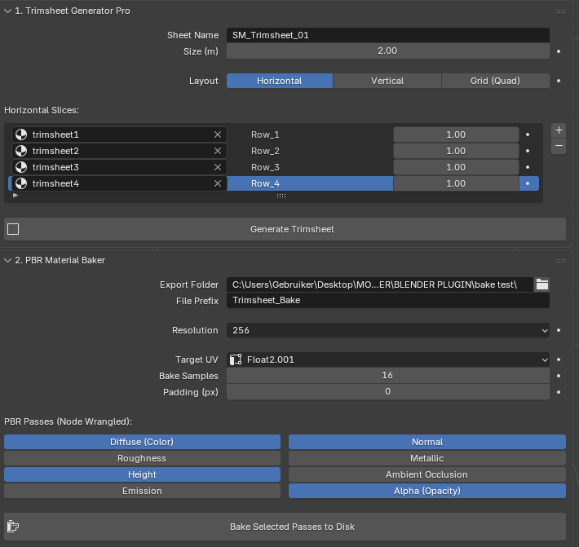
Task: Click the File Prefix Trimsheet_Bake field
Action: [388, 301]
